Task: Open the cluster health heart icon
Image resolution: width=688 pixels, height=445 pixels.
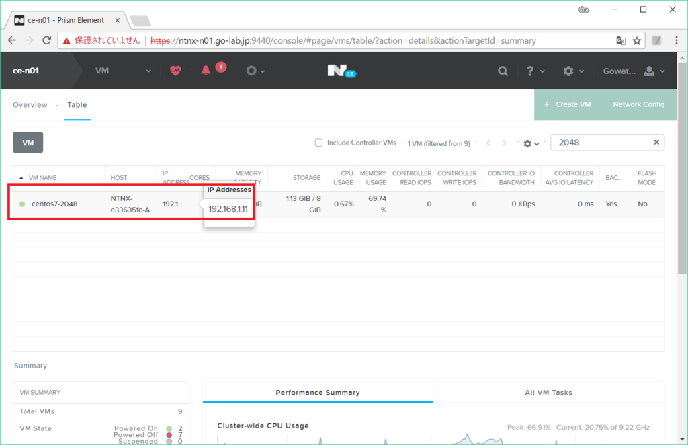Action: coord(175,70)
